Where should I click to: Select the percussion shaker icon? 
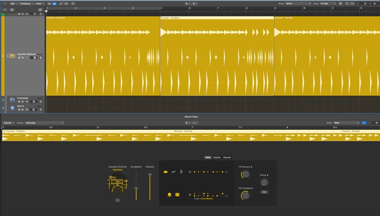click(181, 172)
